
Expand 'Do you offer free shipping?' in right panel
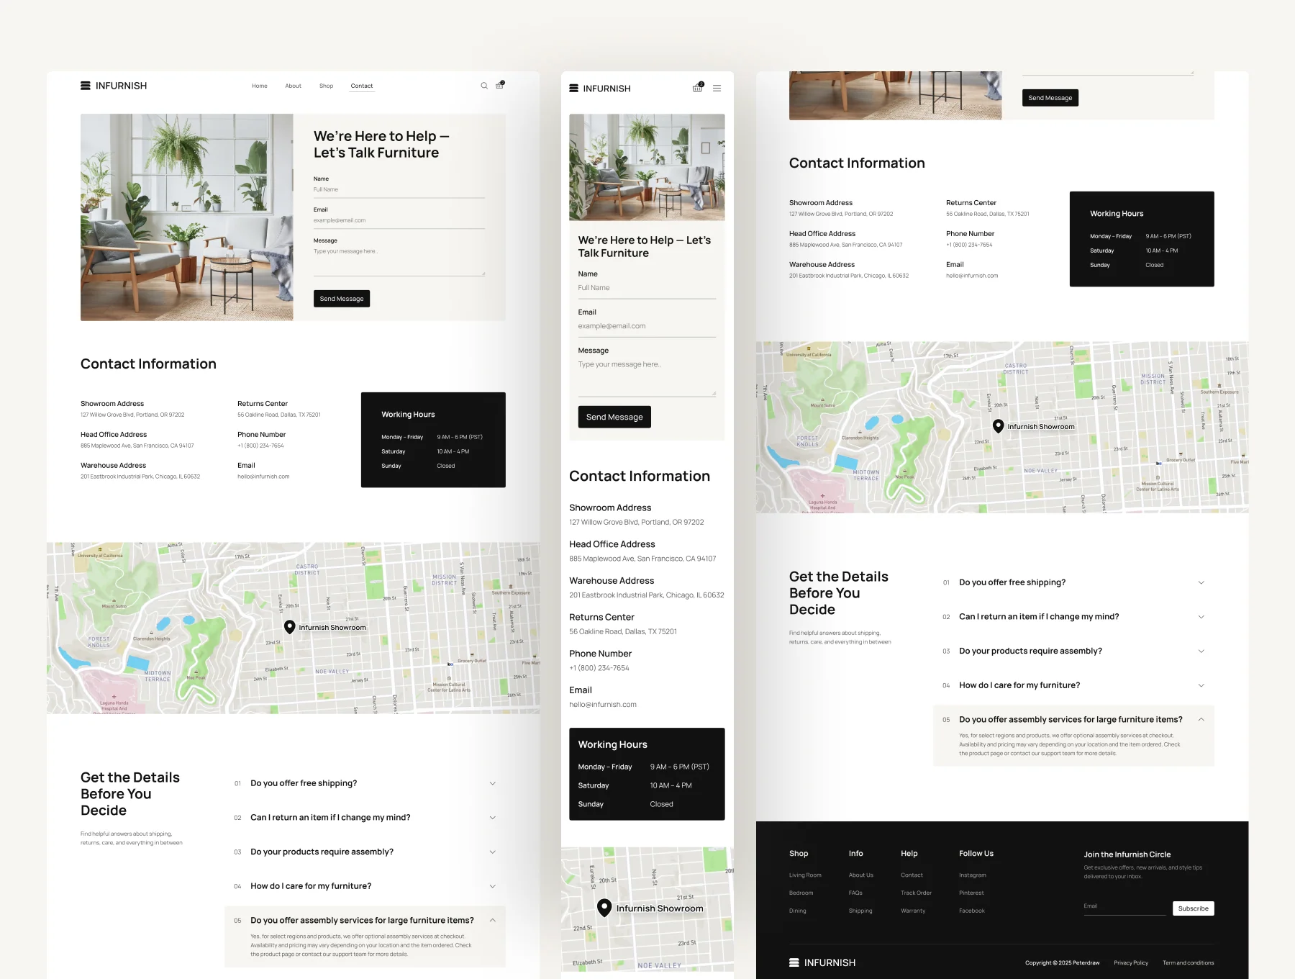[x=1073, y=582]
